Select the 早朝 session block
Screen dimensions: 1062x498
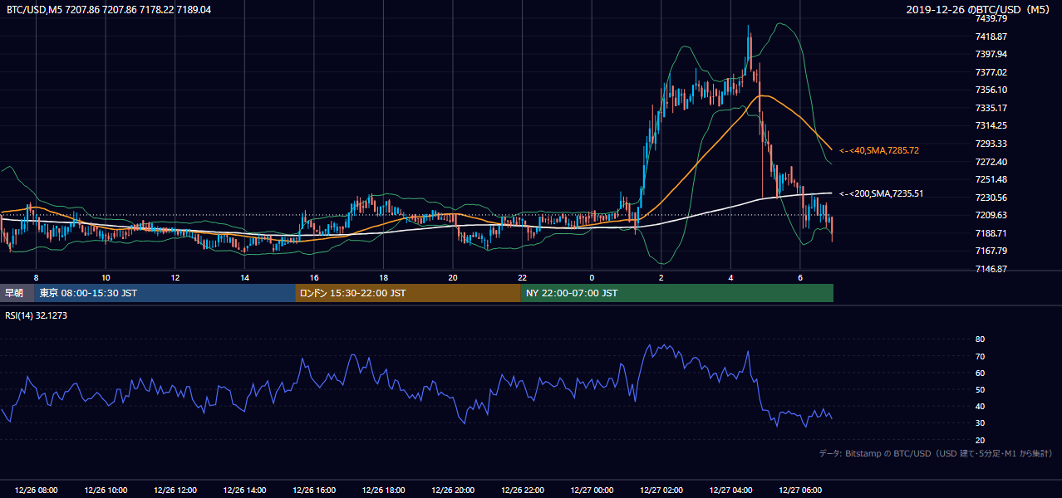[17, 293]
